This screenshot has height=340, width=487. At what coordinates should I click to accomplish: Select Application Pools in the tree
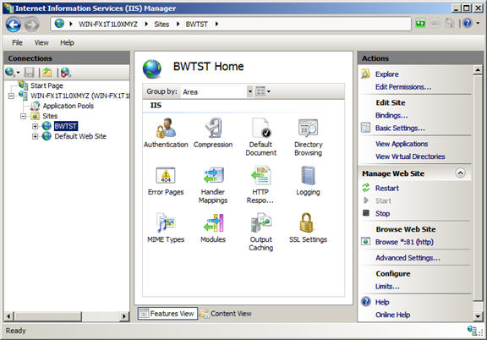pos(68,106)
